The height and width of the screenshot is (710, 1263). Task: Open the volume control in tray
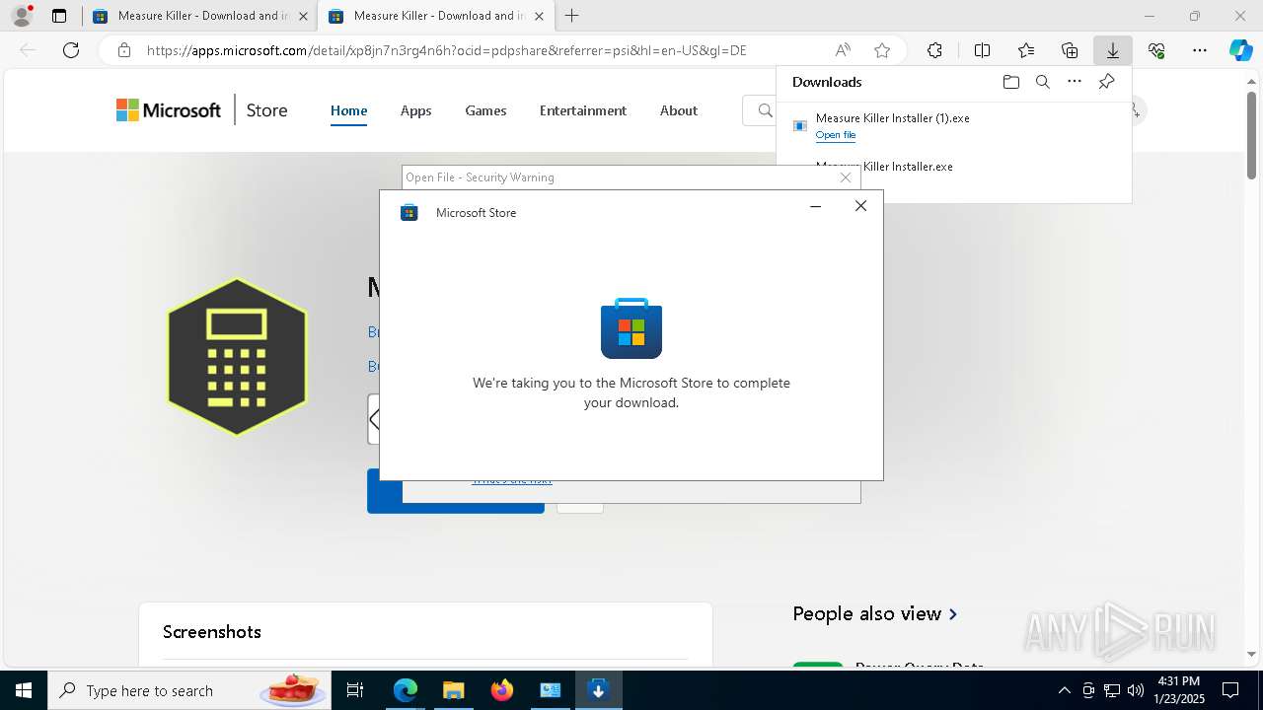[x=1136, y=690]
